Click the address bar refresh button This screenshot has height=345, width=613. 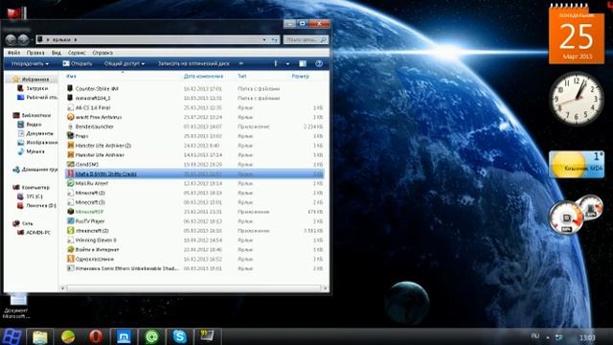(275, 39)
